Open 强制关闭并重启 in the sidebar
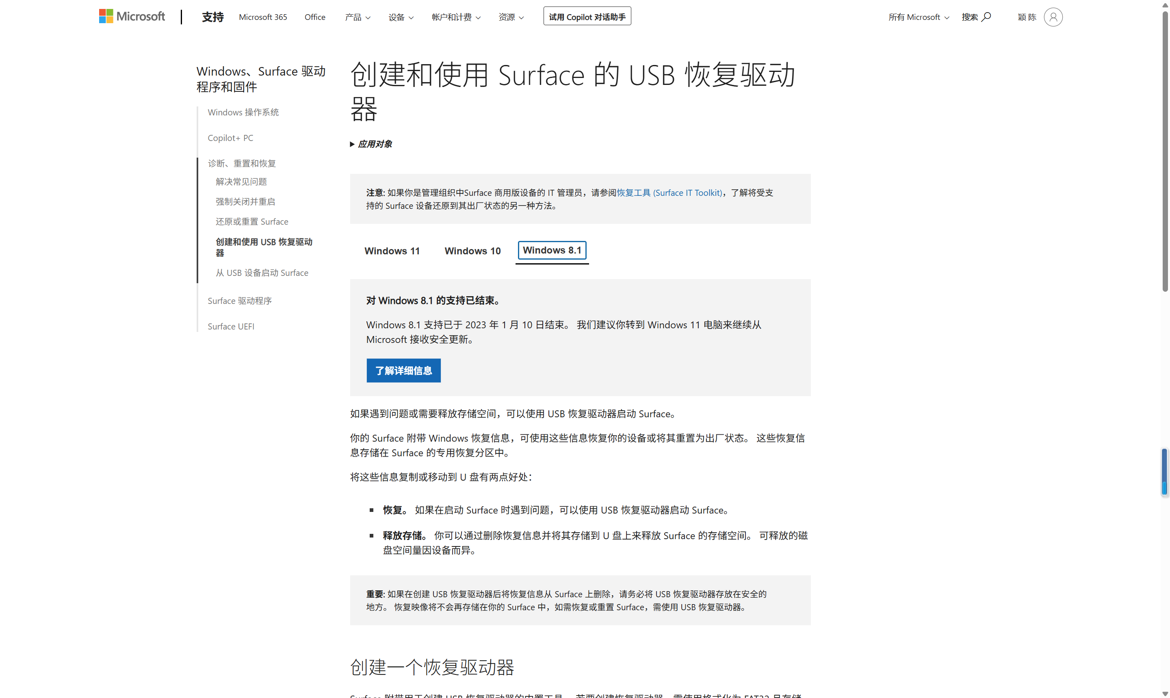The height and width of the screenshot is (698, 1170). click(245, 201)
